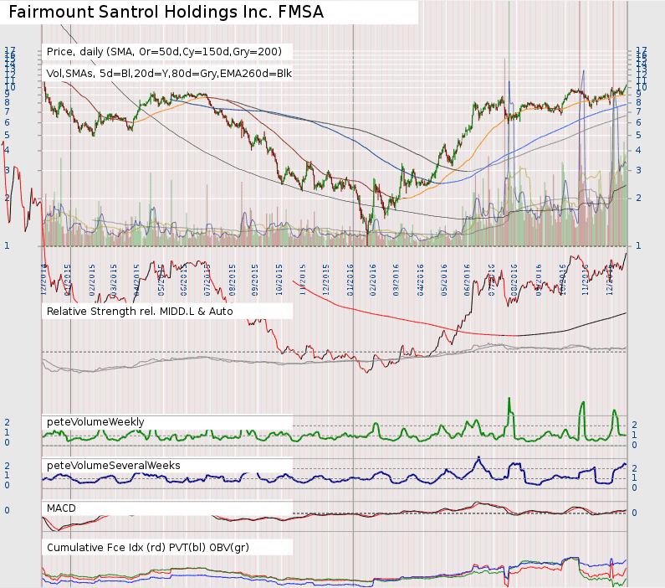Viewport: 665px width, 588px height.
Task: Click the 03/2015 date axis label
Action: [x=114, y=281]
